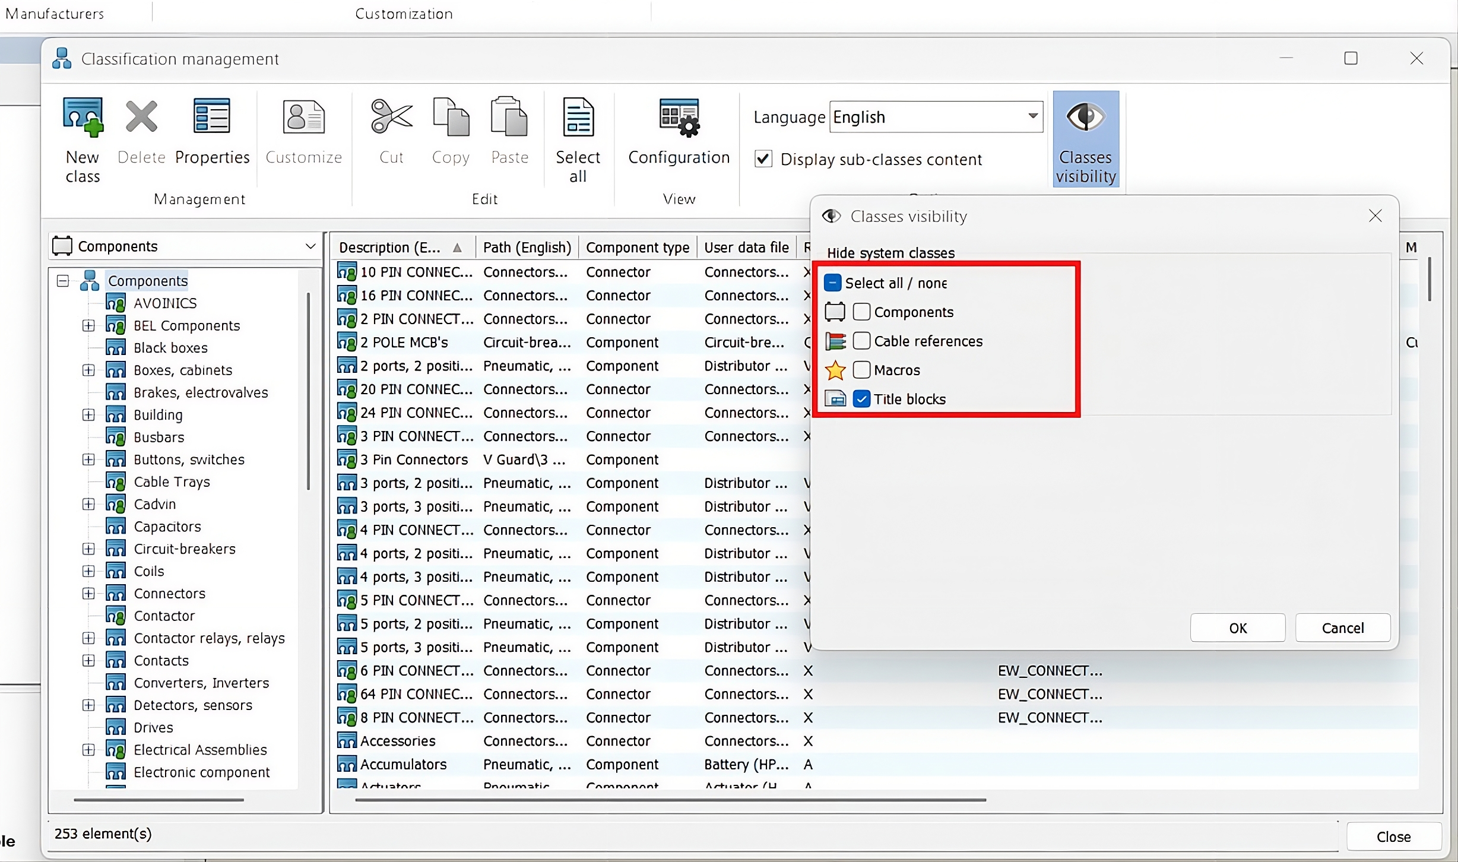The width and height of the screenshot is (1458, 862).
Task: Toggle Display sub-classes content checkbox
Action: tap(763, 159)
